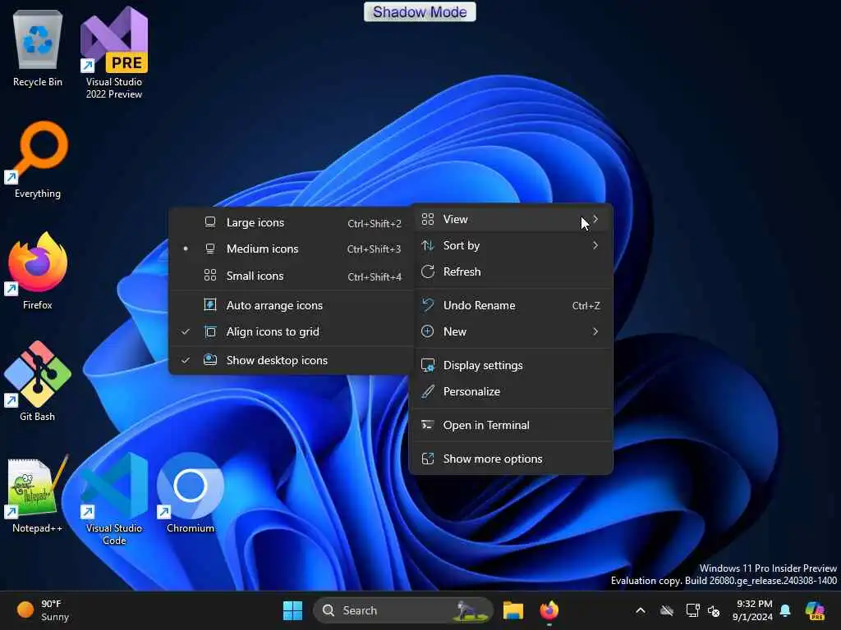The height and width of the screenshot is (630, 841).
Task: Open the clock showing 9:32 PM
Action: pyautogui.click(x=753, y=610)
